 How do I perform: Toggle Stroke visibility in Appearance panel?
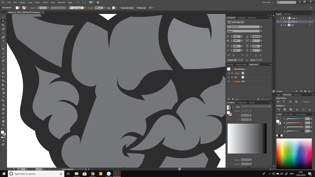(229, 73)
